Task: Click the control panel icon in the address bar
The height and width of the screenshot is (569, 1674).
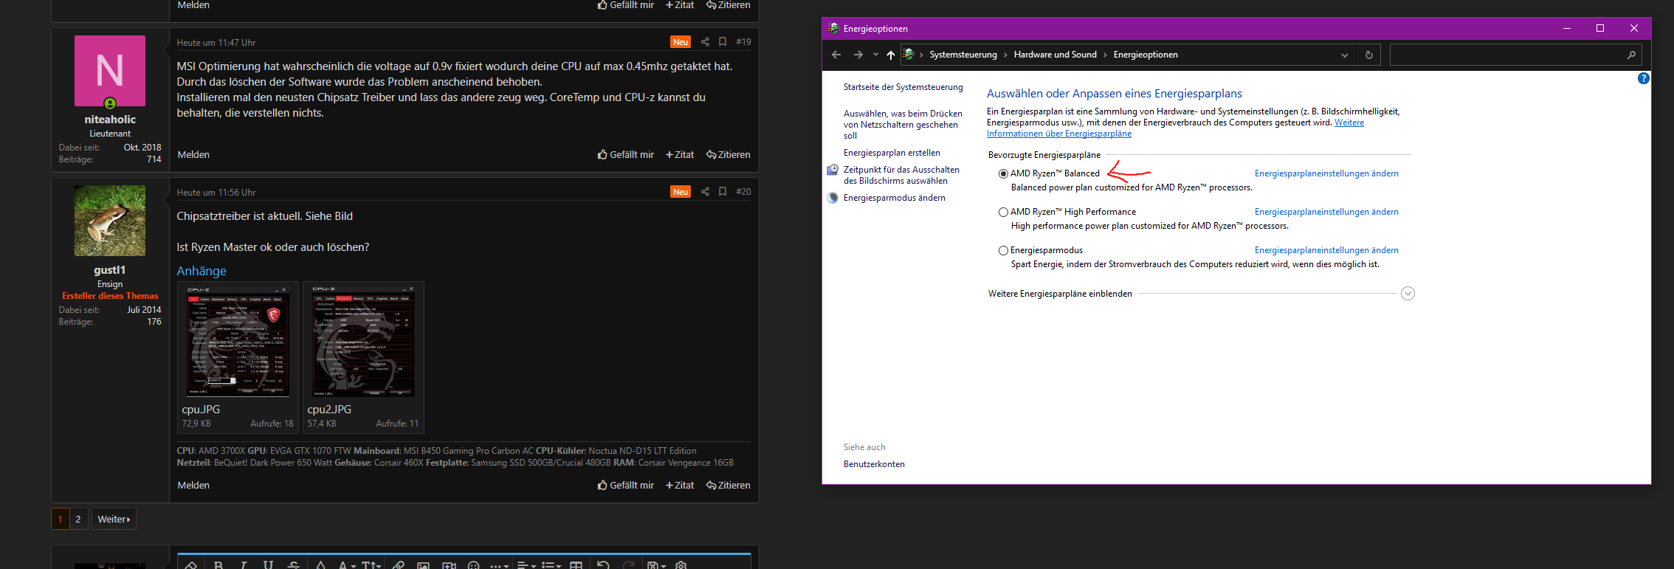Action: [x=909, y=54]
